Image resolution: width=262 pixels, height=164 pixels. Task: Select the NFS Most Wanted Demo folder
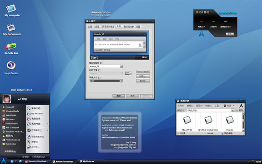(x=208, y=122)
